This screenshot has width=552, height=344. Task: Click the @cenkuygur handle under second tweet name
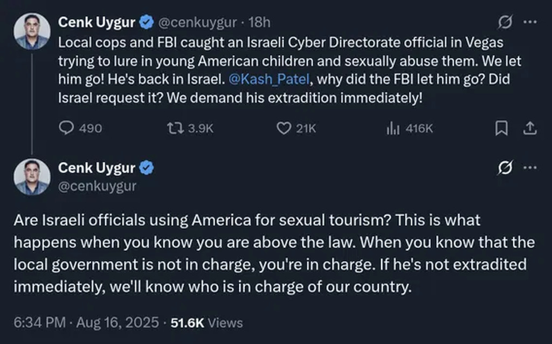click(x=97, y=187)
